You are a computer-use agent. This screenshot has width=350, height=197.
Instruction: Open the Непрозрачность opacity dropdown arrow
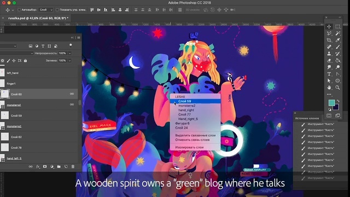69,54
